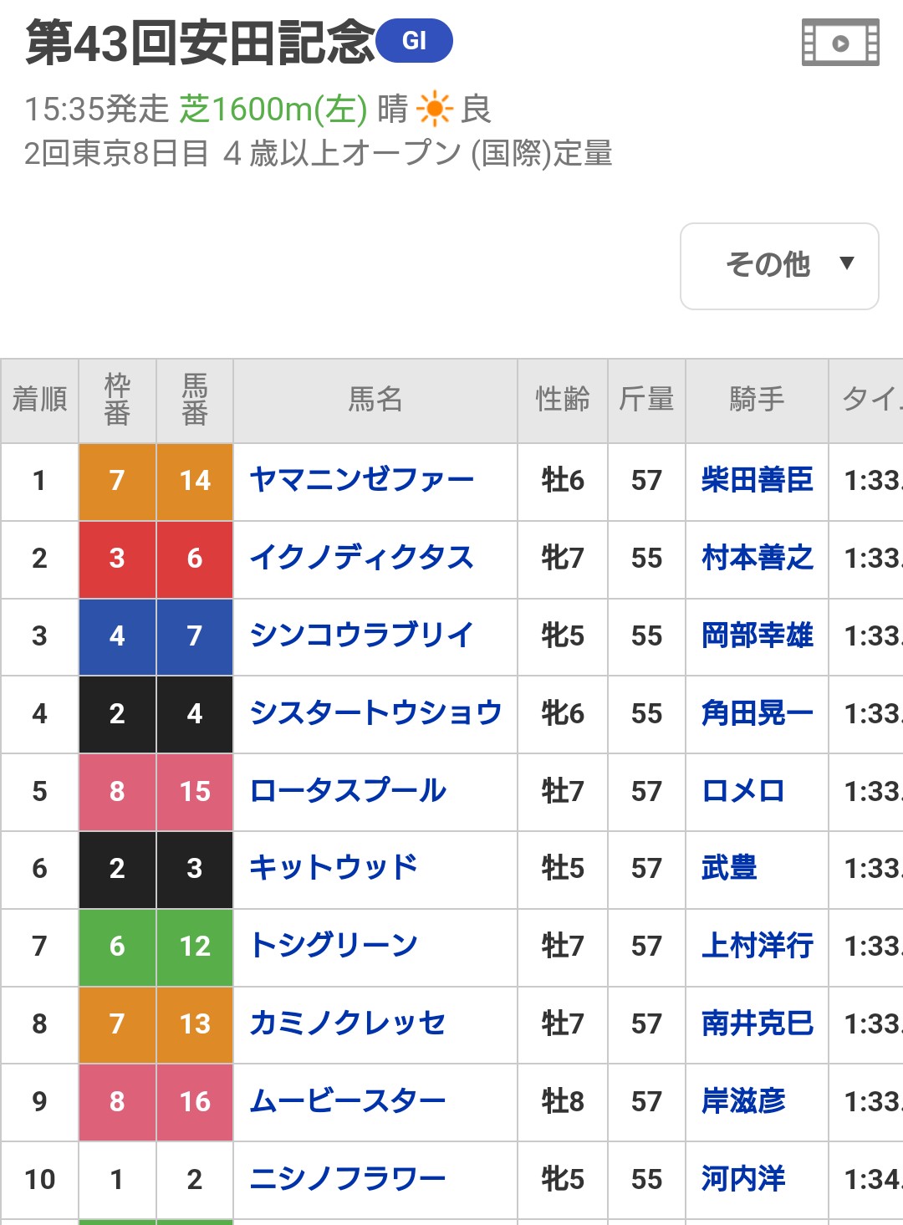The height and width of the screenshot is (1225, 903).
Task: Click orange horse number 14 cell
Action: pyautogui.click(x=195, y=481)
